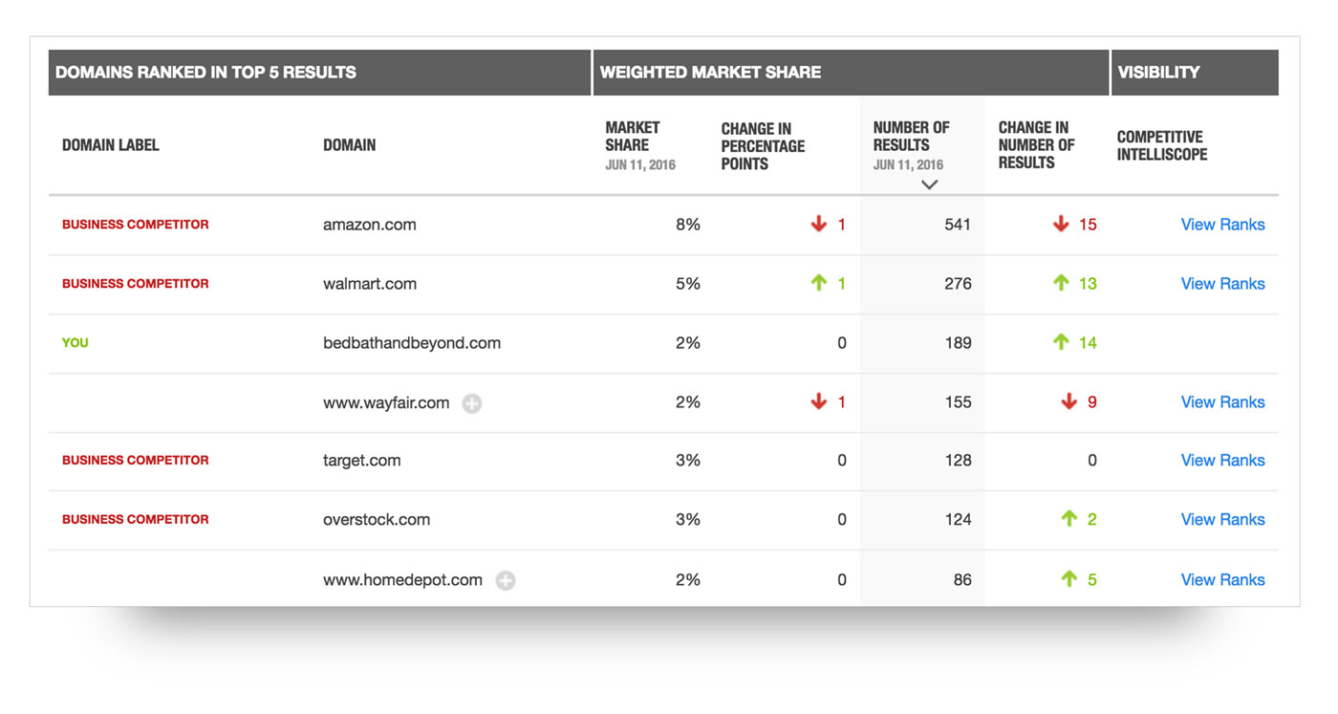Open View Ranks for www.homedepot.com
This screenshot has width=1338, height=714.
1222,580
